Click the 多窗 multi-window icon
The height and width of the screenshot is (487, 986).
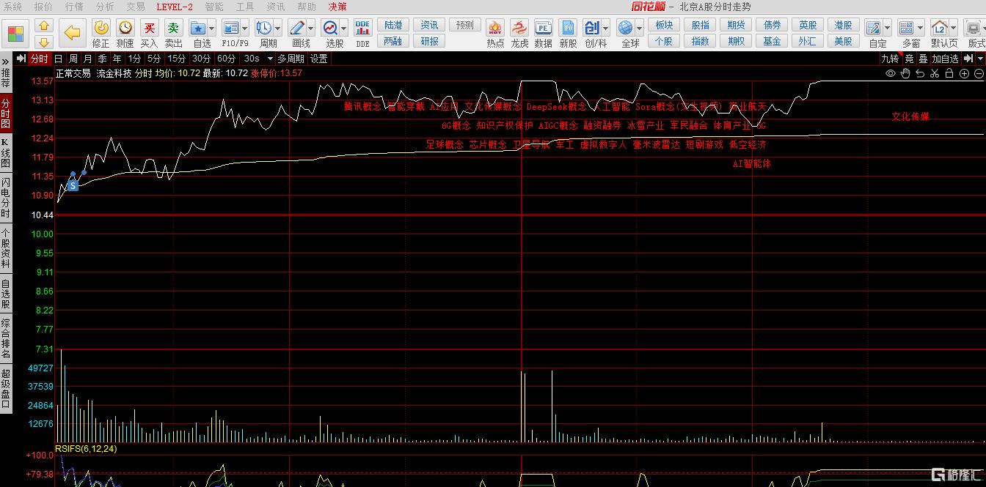point(907,28)
